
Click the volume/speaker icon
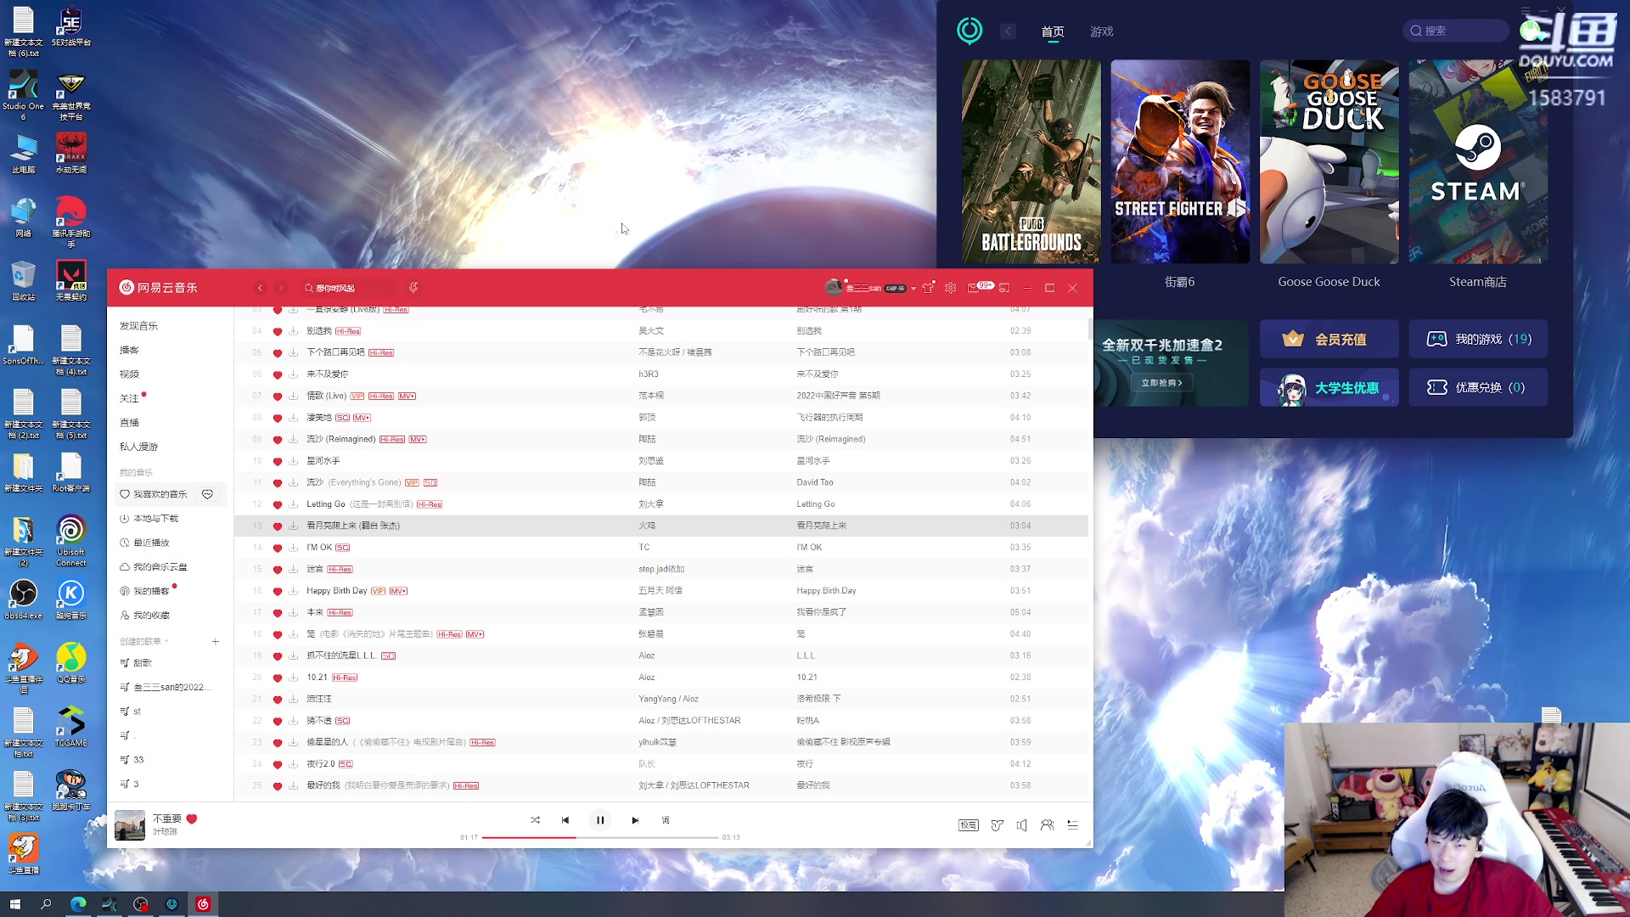pos(1021,825)
